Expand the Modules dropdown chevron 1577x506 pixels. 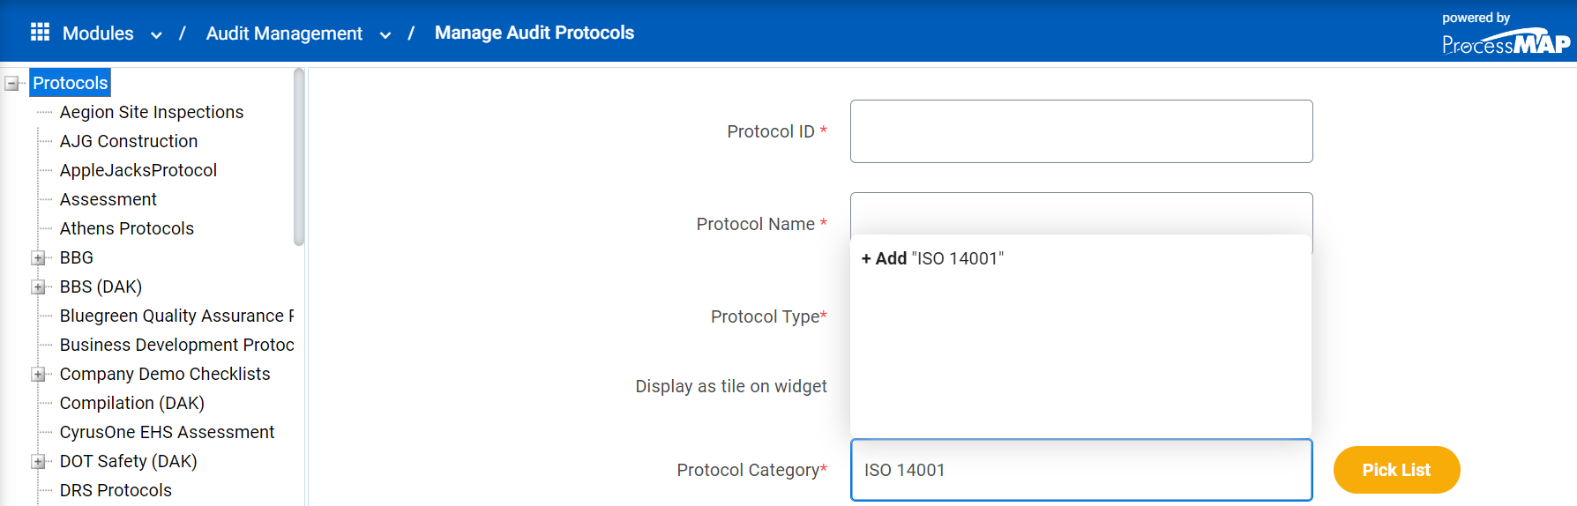(x=156, y=35)
